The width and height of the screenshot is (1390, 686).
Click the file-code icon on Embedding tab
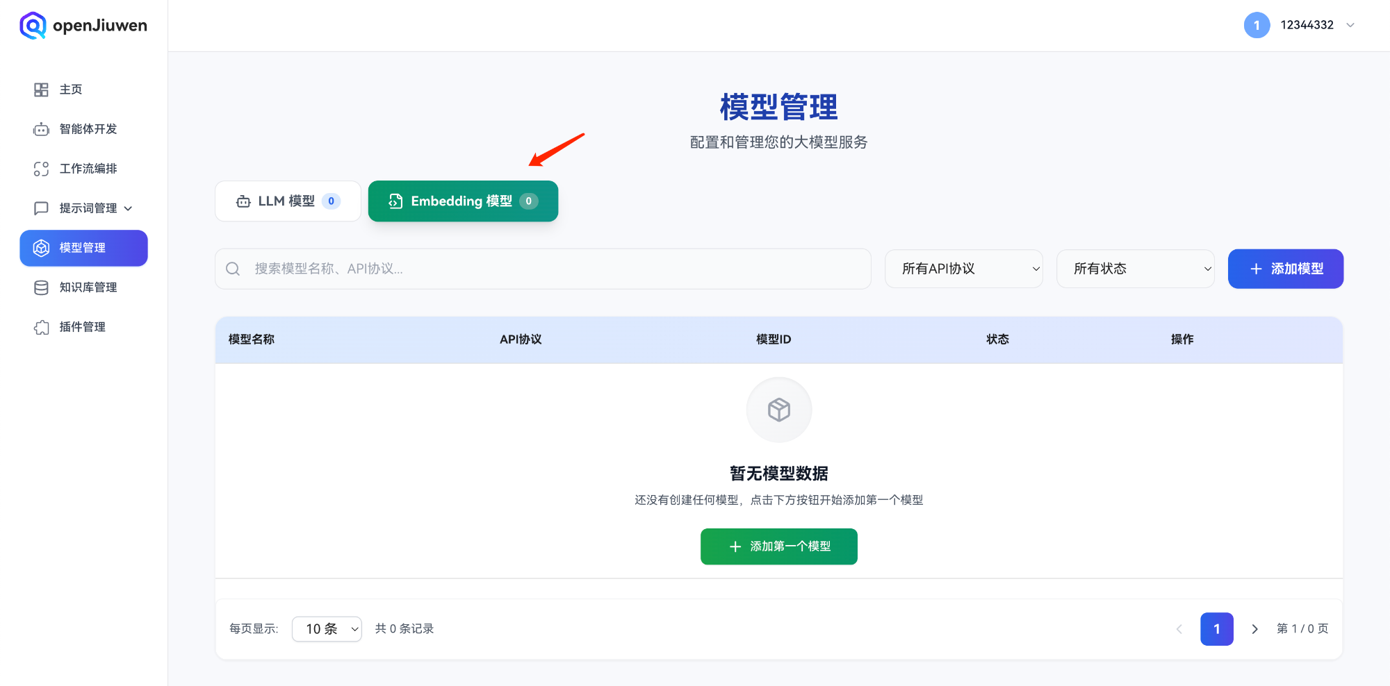coord(395,201)
